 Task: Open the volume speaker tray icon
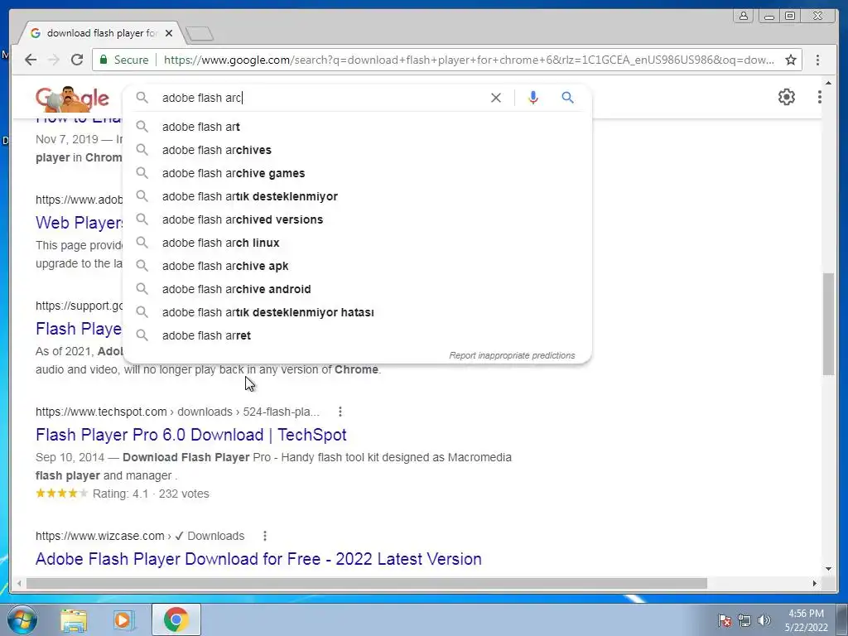[x=764, y=620]
